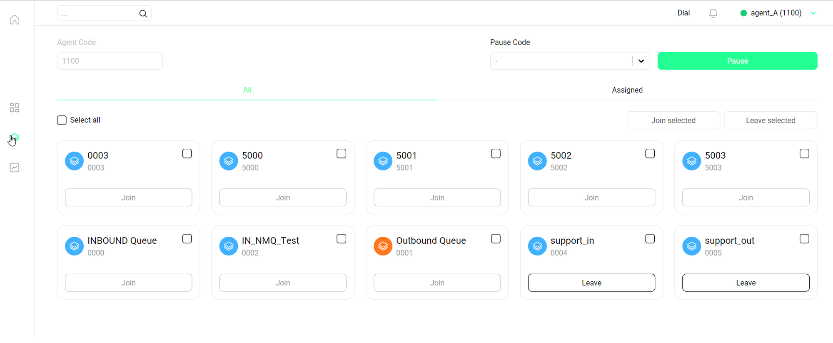
Task: Click the queues layers icon in sidebar
Action: tap(15, 138)
